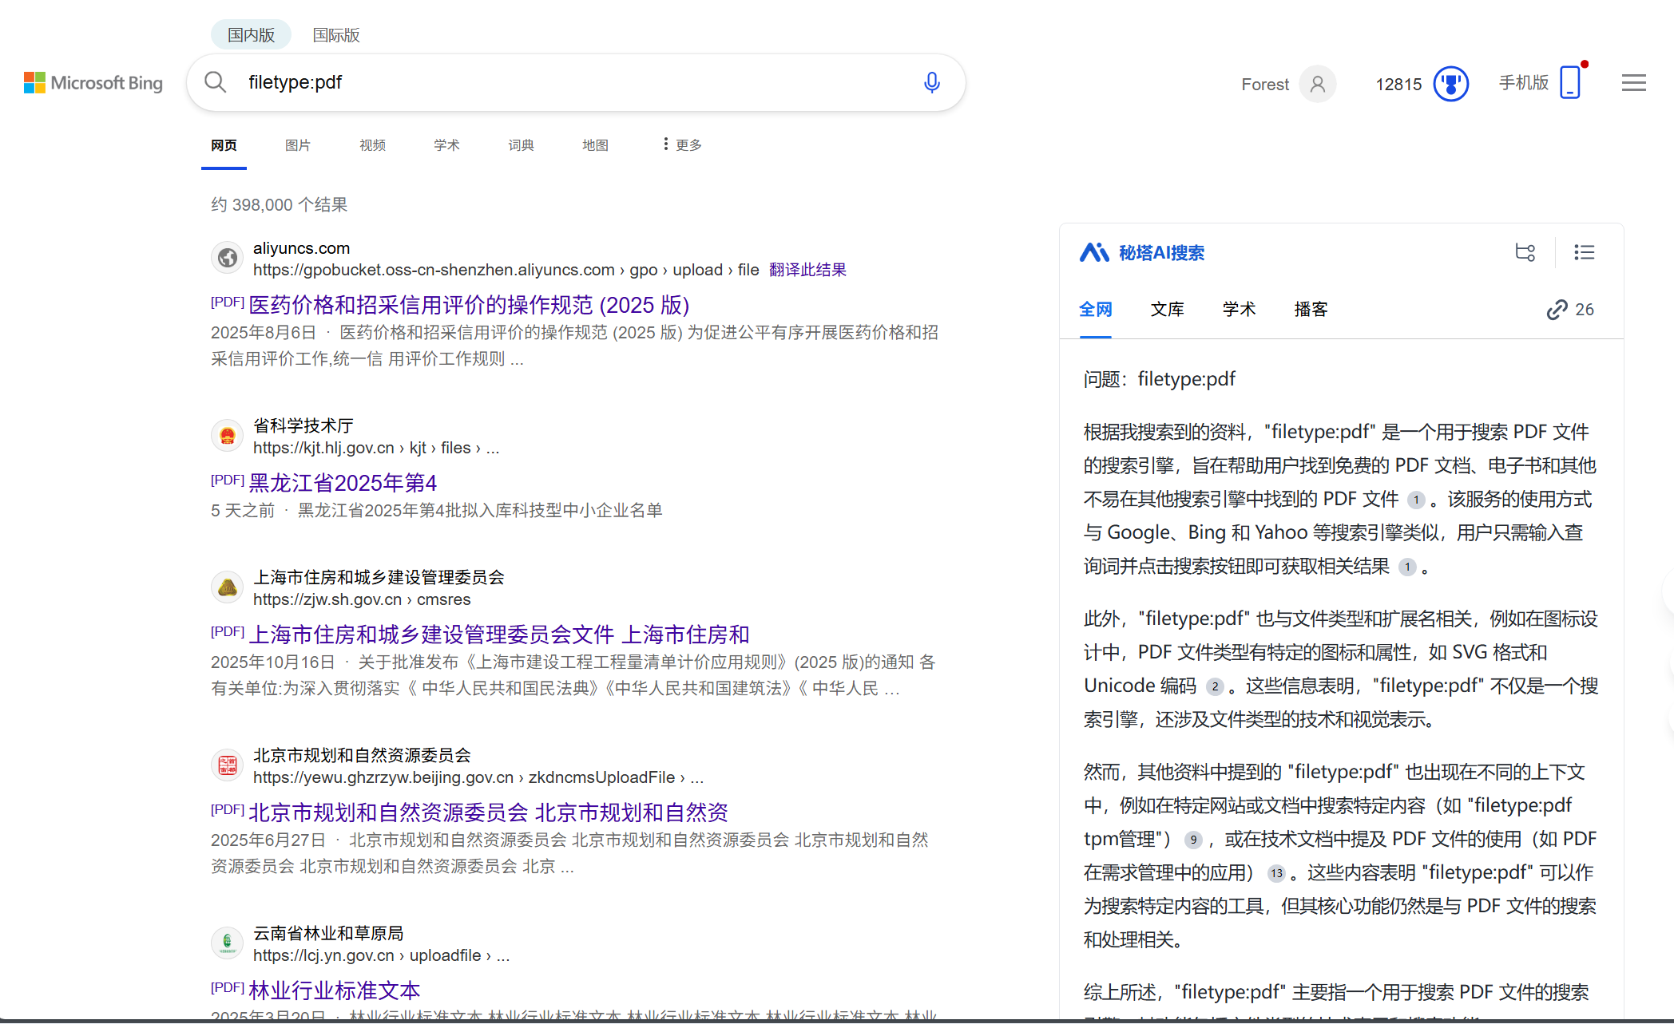Switch to the 图片 tab
This screenshot has height=1024, width=1674.
point(297,144)
